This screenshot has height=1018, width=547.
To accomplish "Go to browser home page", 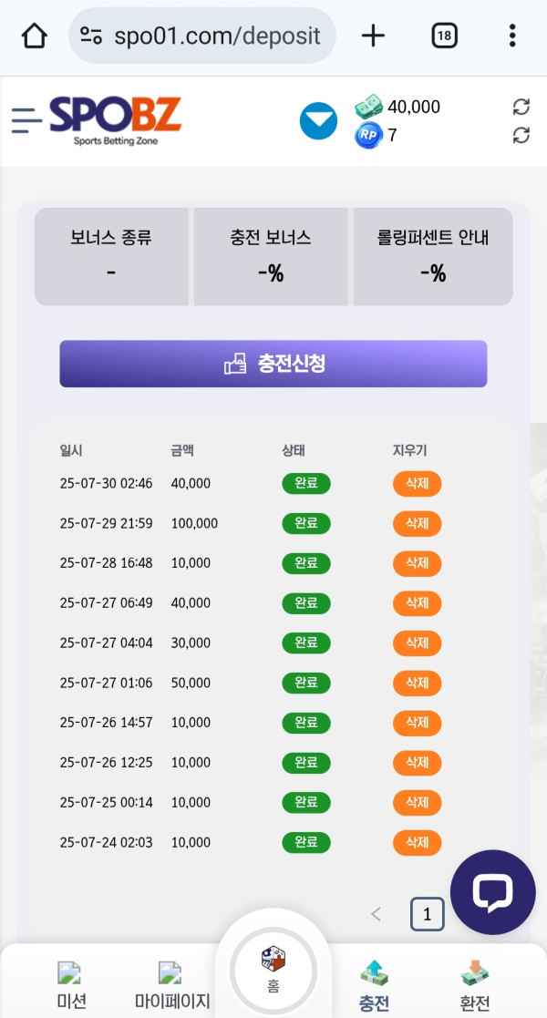I will pyautogui.click(x=34, y=36).
